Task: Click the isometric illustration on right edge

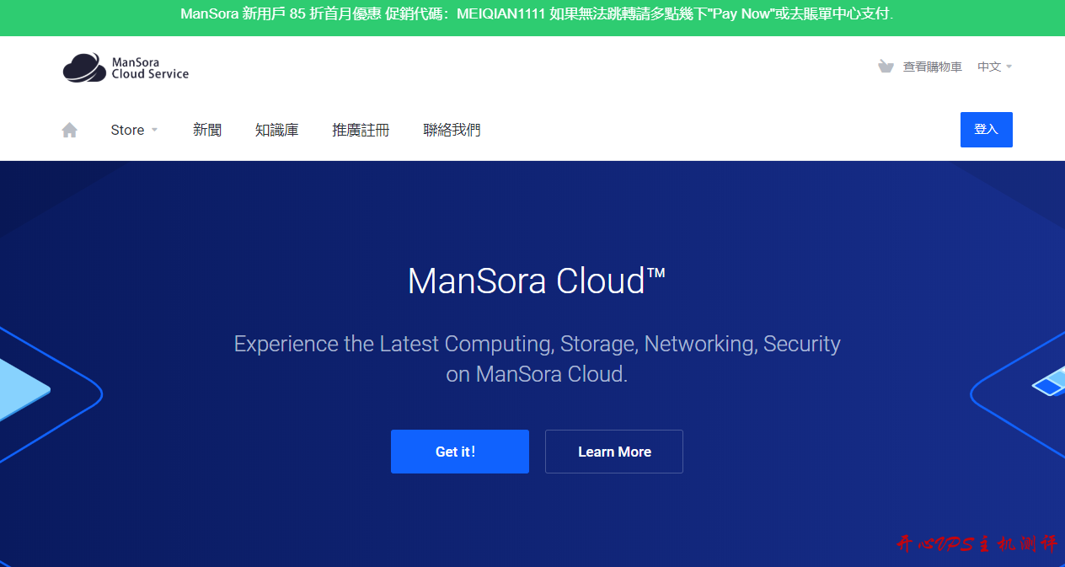Action: click(1049, 383)
